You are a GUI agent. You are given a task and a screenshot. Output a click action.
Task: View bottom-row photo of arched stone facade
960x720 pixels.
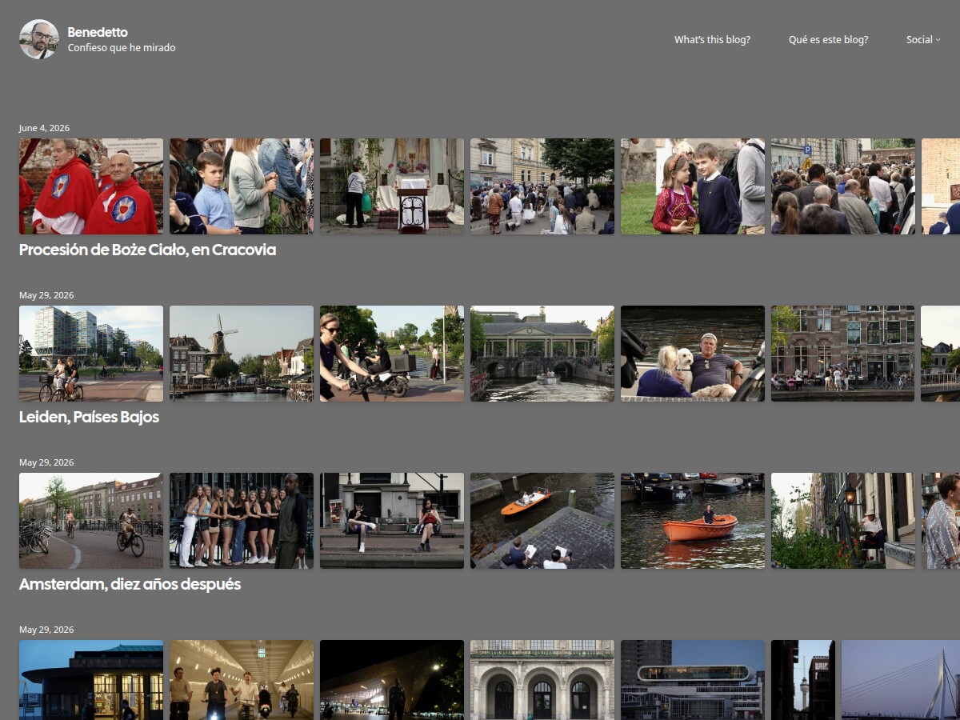tap(542, 680)
